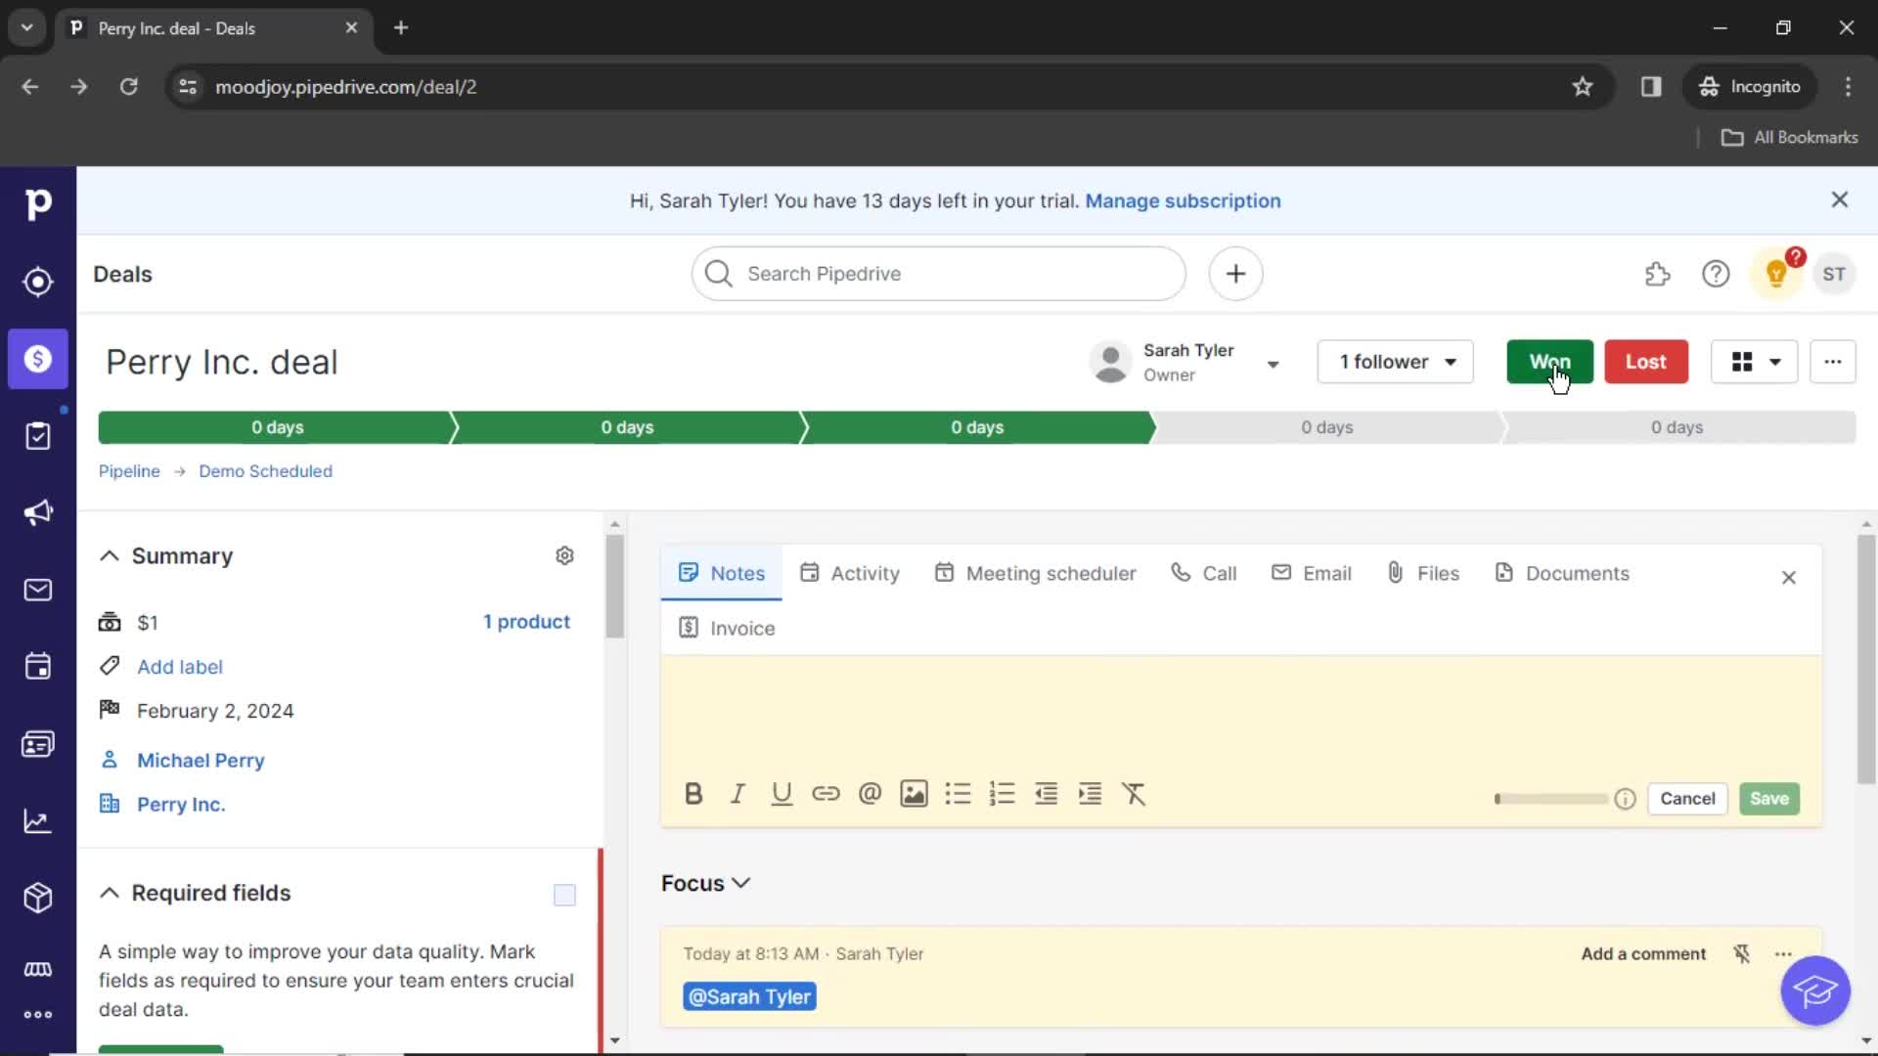Screen dimensions: 1878x1056
Task: Open the academy graduation cap button
Action: pyautogui.click(x=1814, y=990)
